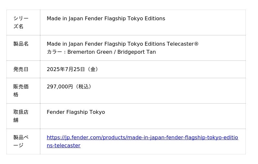Screen dimensions: 258x164
Task: Click the （税込） tax-included note
Action: 84,87
